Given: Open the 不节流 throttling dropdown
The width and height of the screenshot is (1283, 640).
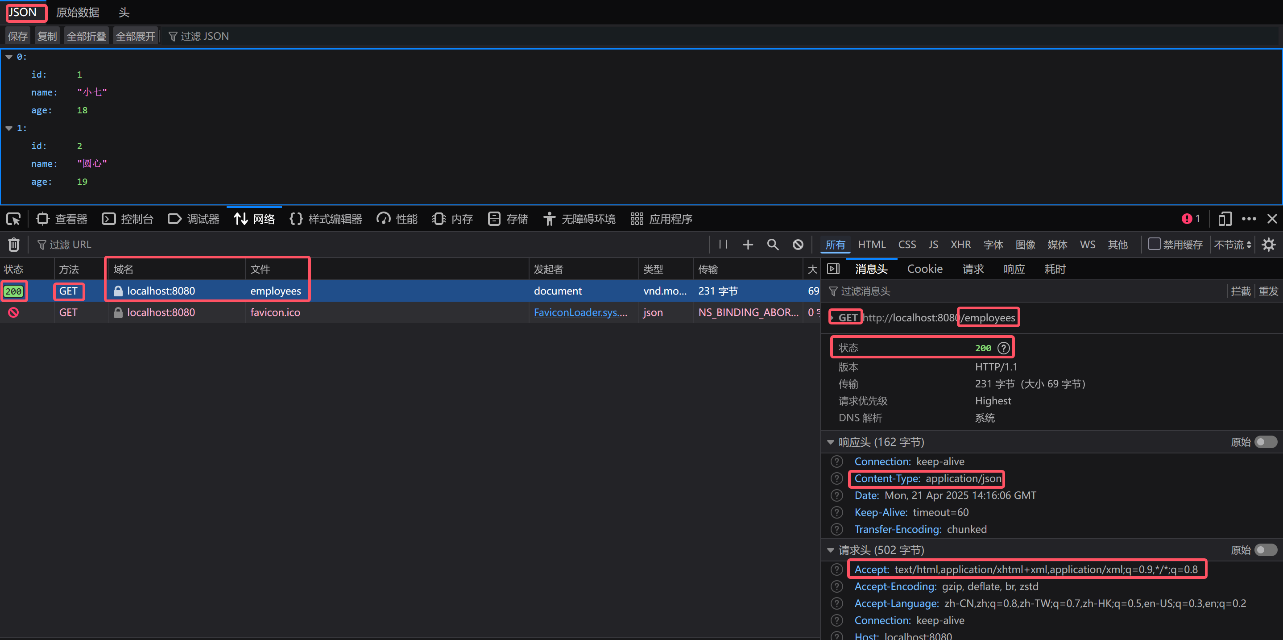Looking at the screenshot, I should coord(1232,244).
